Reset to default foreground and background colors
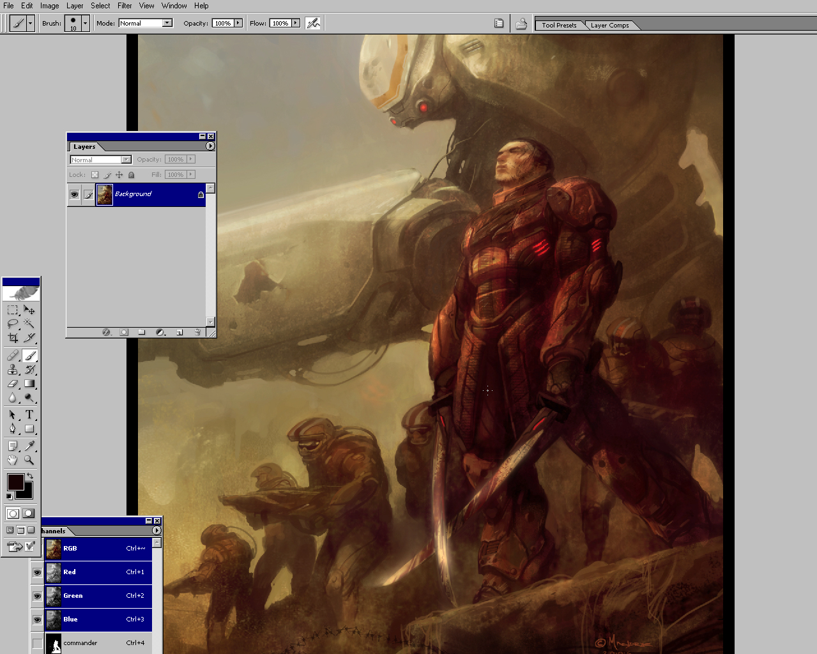 (9, 496)
